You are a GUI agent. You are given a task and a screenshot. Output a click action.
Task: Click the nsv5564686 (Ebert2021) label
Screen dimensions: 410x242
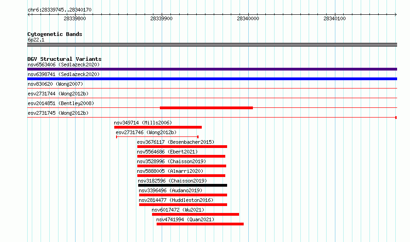coord(167,152)
